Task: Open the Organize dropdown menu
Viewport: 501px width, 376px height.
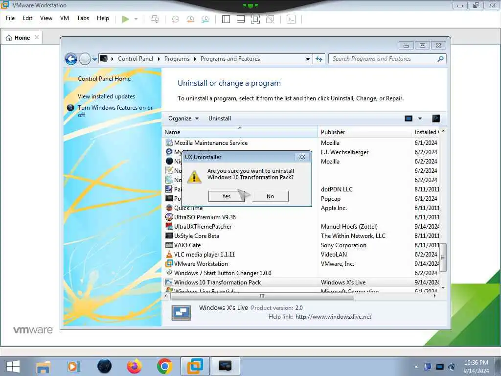Action: pos(184,118)
